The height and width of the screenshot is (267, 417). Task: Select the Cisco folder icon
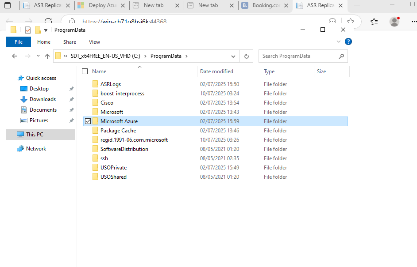95,103
